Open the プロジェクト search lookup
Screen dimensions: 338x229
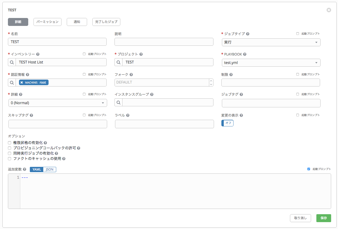(x=118, y=62)
